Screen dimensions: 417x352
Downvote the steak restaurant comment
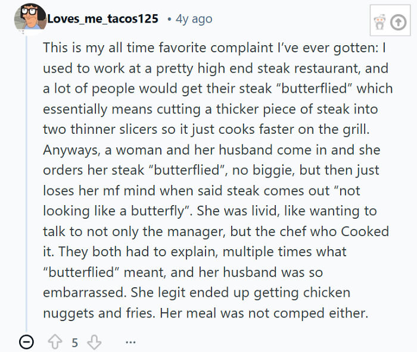pos(94,342)
